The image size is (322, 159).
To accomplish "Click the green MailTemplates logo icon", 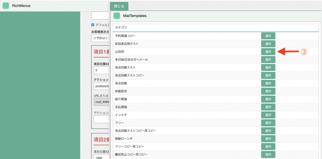I will [117, 16].
